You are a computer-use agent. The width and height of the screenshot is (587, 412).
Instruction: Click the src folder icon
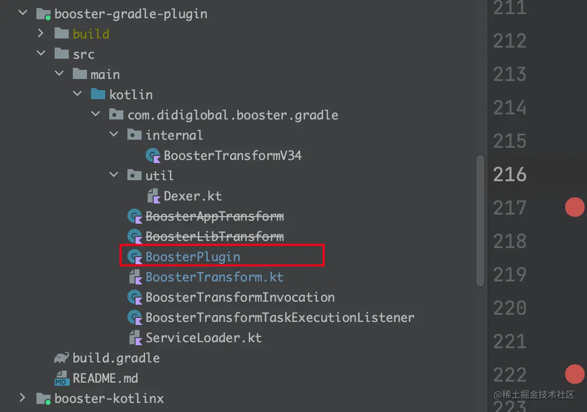pyautogui.click(x=61, y=54)
